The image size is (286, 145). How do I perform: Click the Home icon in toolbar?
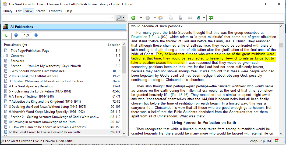tap(160, 18)
